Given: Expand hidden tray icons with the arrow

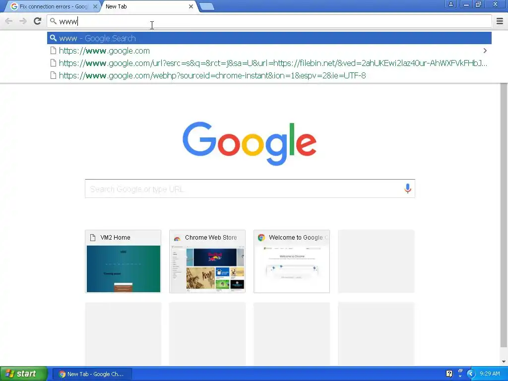Looking at the screenshot, I should click(x=471, y=374).
